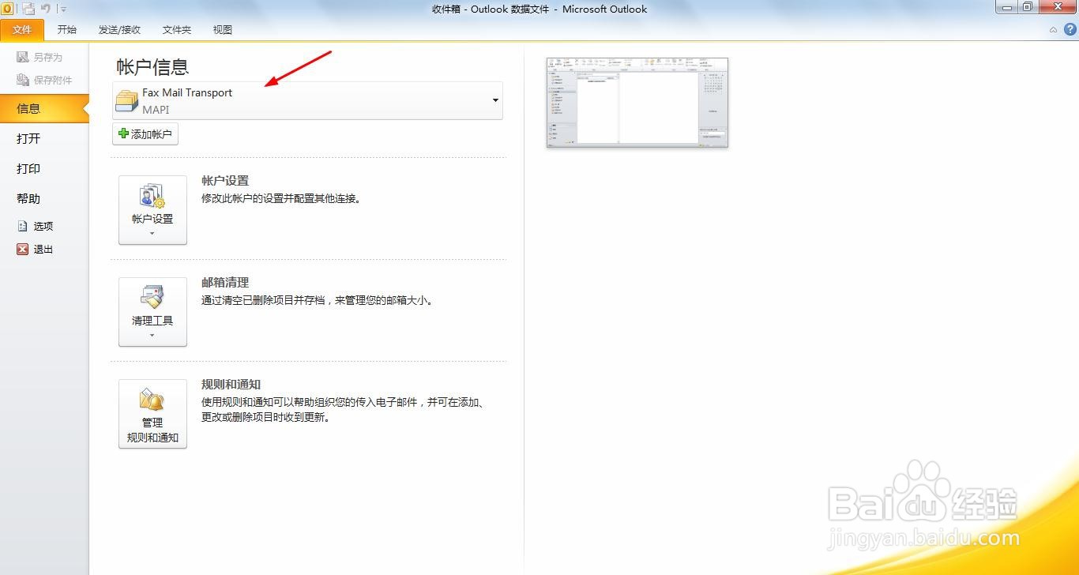1079x575 pixels.
Task: Click the attachment save icon beside 保存附件
Action: [x=23, y=80]
